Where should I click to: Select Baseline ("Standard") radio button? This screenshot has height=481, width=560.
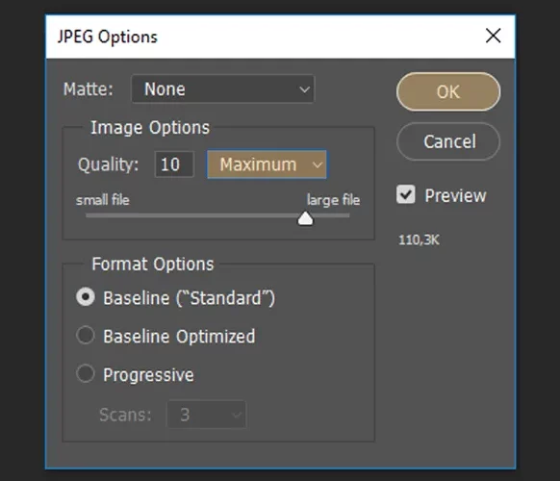pyautogui.click(x=86, y=297)
